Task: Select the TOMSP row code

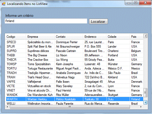Action: pos(12,64)
